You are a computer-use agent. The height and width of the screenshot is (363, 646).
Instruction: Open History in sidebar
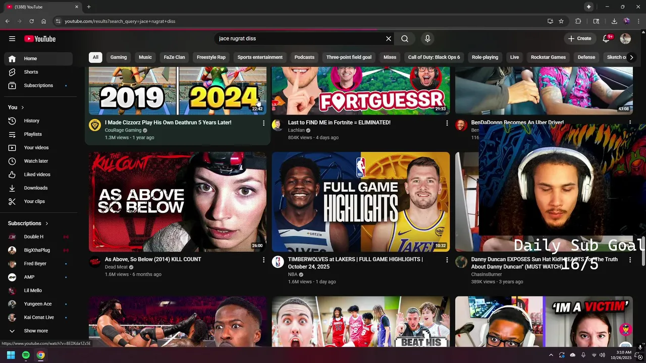click(x=38, y=121)
